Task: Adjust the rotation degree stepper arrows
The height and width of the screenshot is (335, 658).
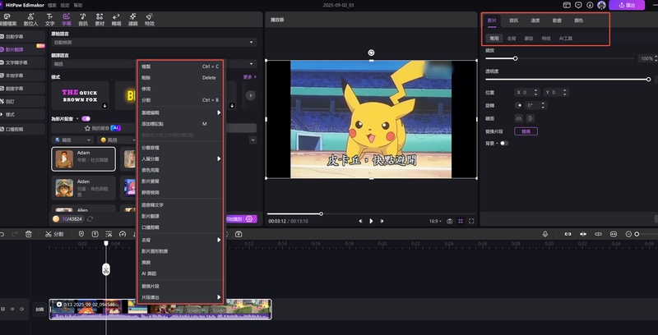Action: click(543, 106)
